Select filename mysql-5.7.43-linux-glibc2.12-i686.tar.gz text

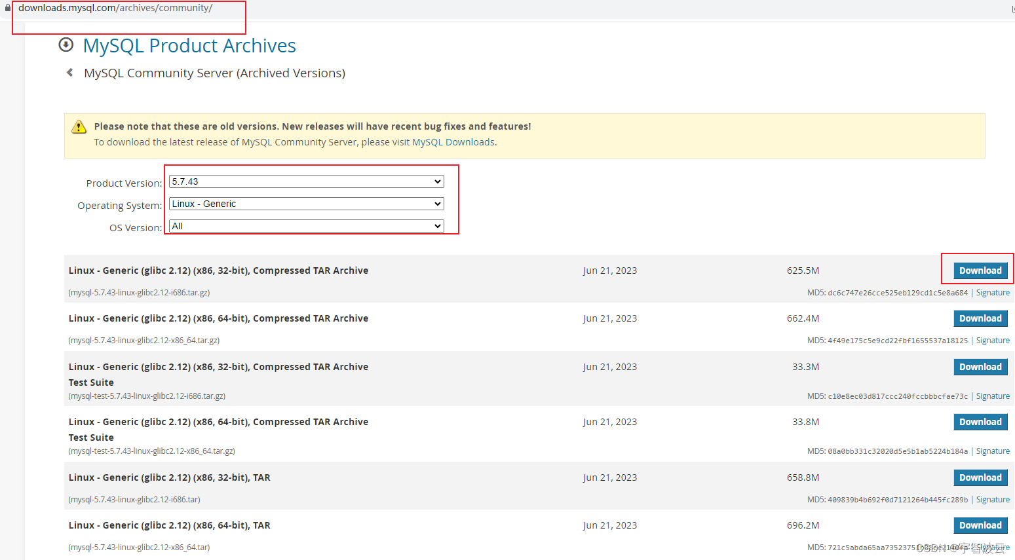pos(139,293)
